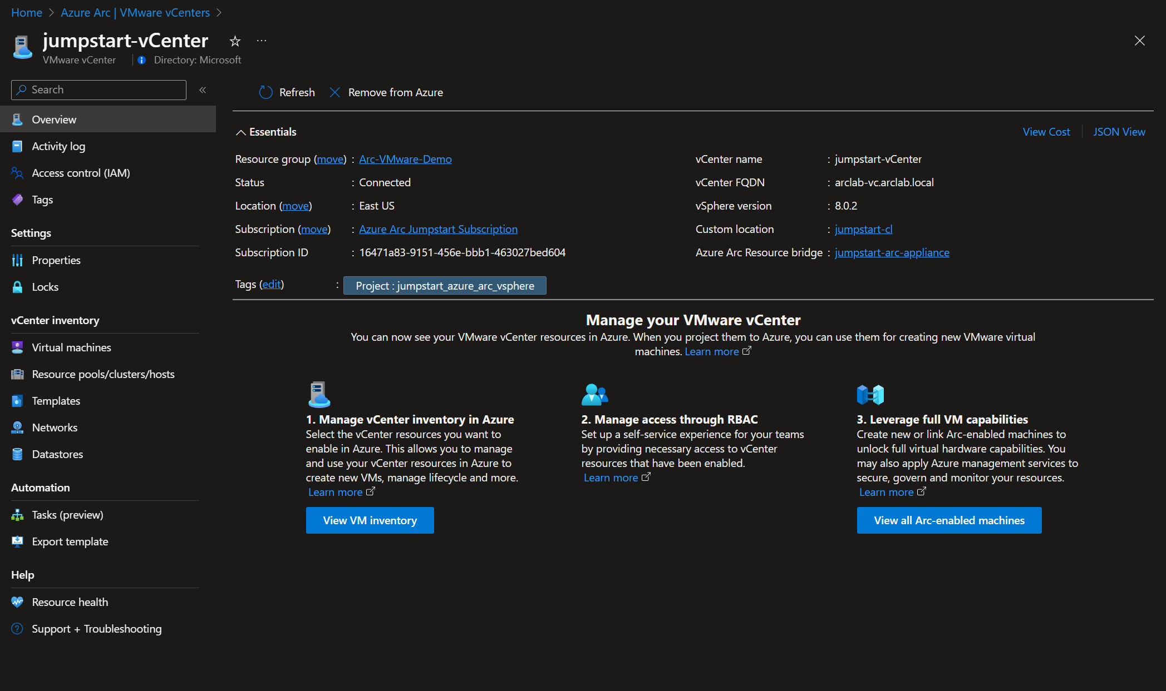Click the Tasks (preview) icon
1166x691 pixels.
[17, 515]
